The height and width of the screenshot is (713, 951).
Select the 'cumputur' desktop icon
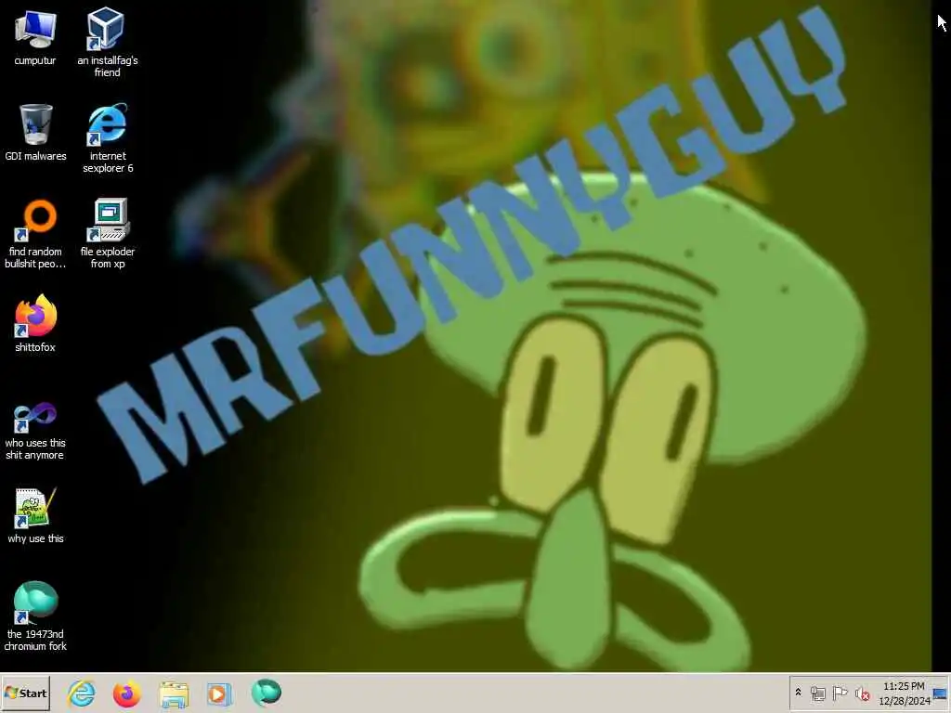coord(35,37)
